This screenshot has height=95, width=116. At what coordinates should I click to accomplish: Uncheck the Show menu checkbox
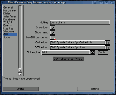(x=52, y=33)
